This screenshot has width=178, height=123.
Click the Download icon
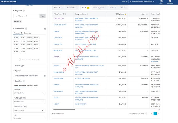170,2
